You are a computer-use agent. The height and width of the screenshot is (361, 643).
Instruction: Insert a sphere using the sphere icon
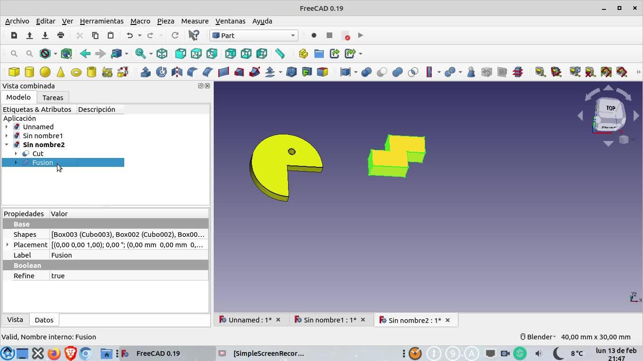45,72
